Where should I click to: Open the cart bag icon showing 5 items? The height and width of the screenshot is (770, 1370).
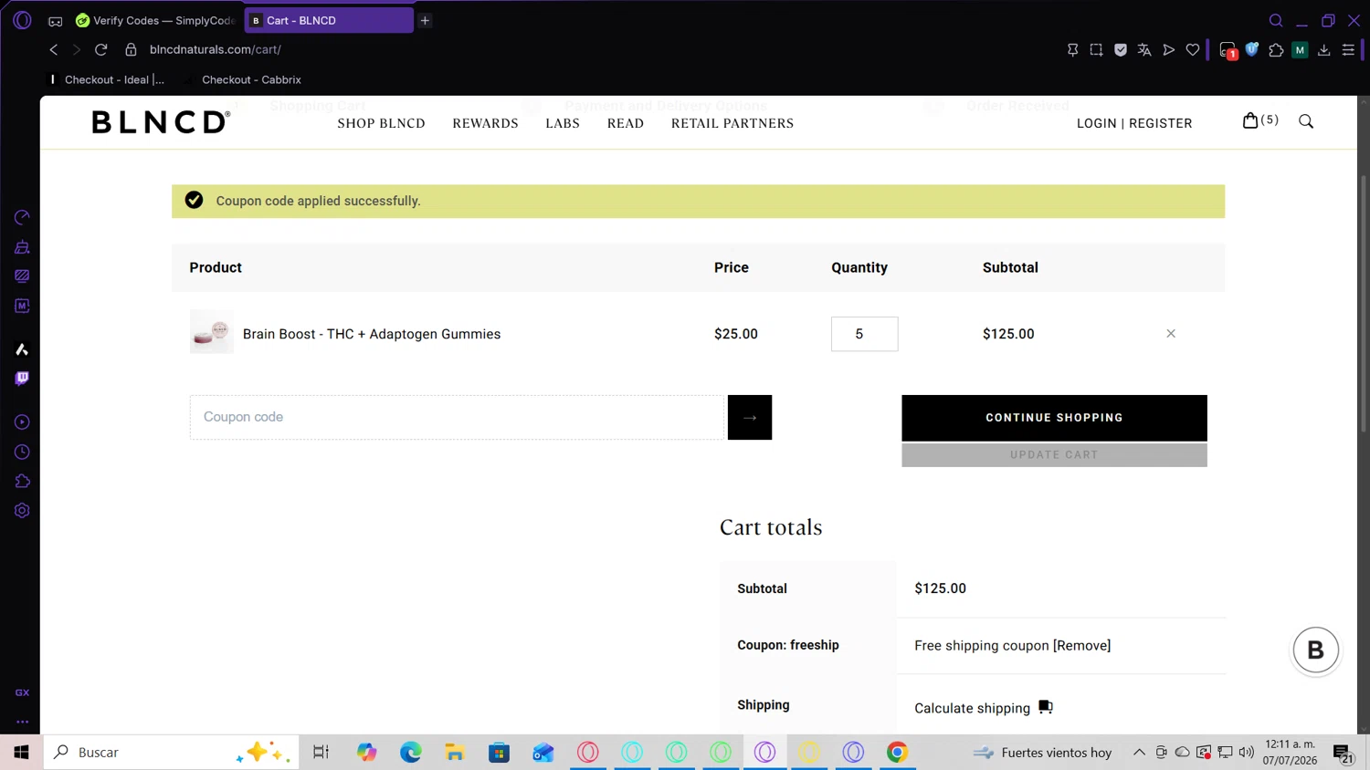pos(1259,120)
